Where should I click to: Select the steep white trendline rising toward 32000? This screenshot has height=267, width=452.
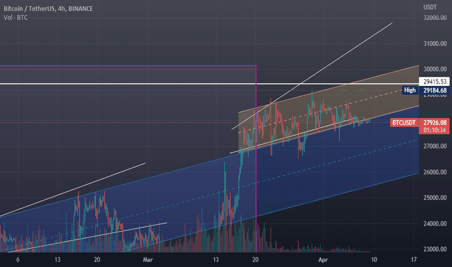point(312,76)
